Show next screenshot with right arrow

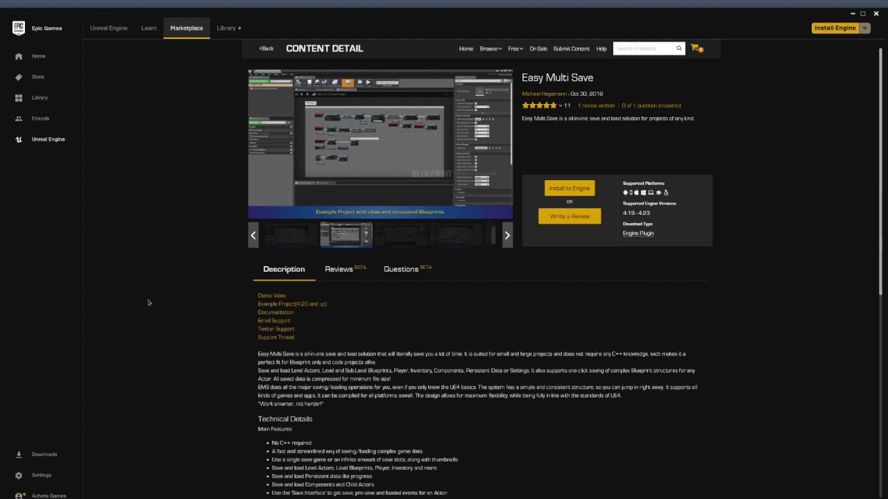click(507, 235)
